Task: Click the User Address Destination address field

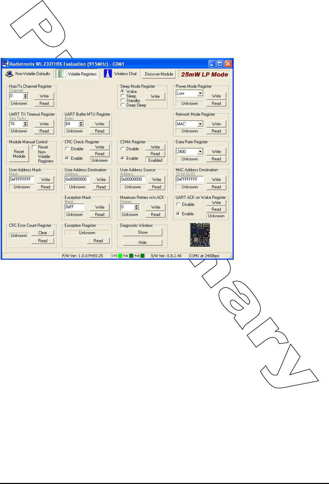Action: (x=77, y=179)
